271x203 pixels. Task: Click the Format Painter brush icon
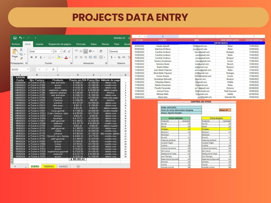tap(21, 58)
